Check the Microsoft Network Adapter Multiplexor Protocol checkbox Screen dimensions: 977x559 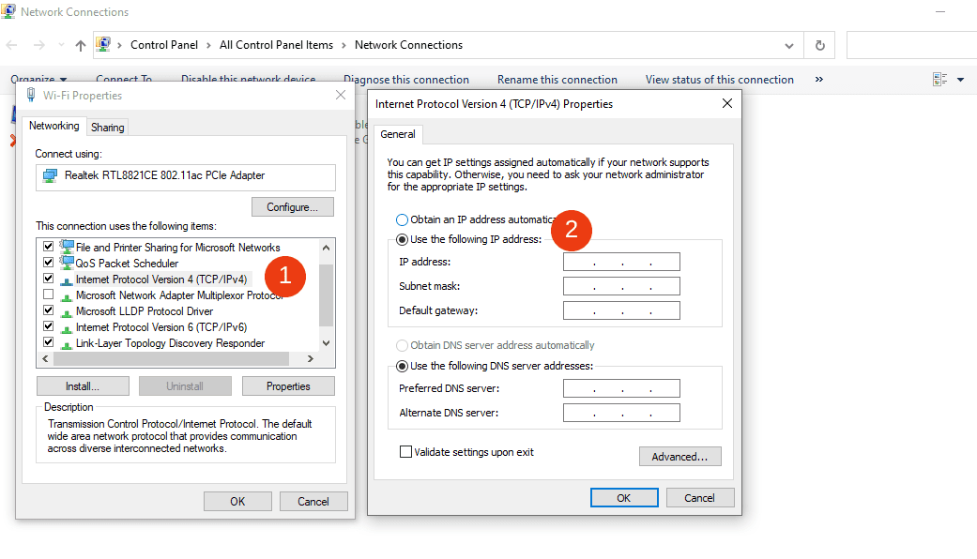click(49, 295)
